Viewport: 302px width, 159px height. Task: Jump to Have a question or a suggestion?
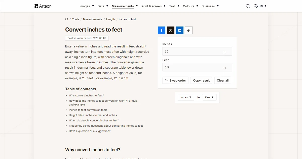click(90, 131)
